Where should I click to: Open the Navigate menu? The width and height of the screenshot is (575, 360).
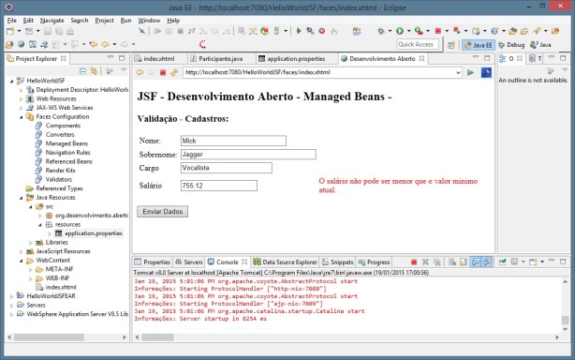point(52,21)
